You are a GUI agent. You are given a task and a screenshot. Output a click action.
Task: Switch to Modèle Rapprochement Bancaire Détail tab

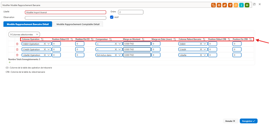pos(28,24)
